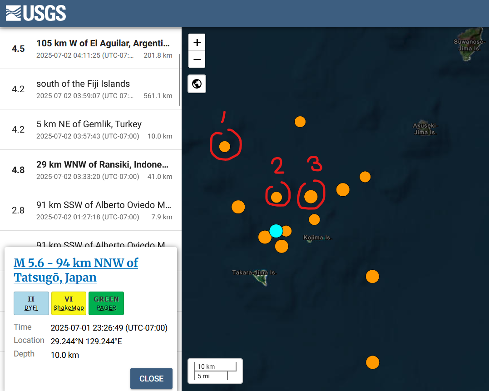Click the 29.244°N 129.244°E location value
Screen dimensions: 489x391
click(x=86, y=342)
